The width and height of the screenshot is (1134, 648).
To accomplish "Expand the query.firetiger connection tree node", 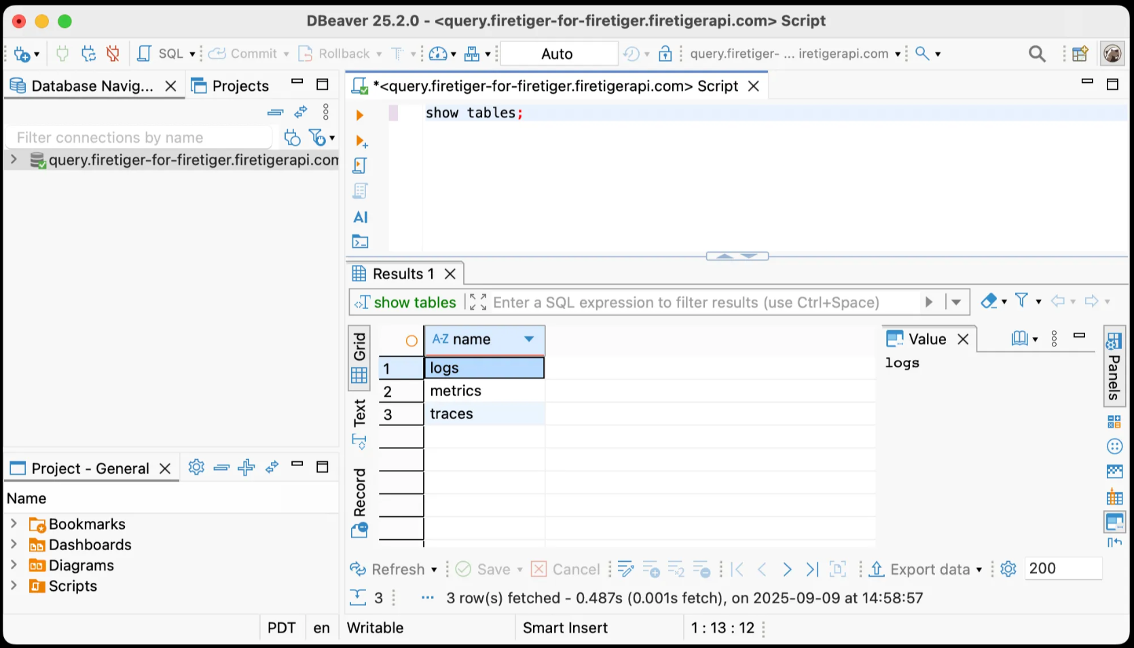I will coord(14,160).
